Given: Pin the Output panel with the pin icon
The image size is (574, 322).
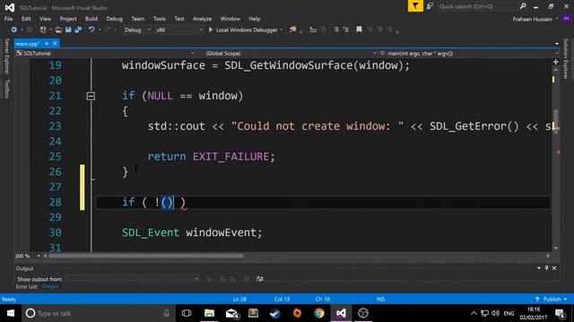Looking at the screenshot, I should tap(546, 268).
